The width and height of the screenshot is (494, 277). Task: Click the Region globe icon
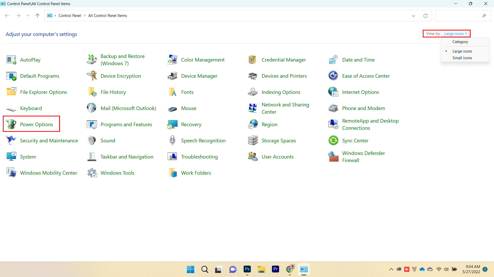pyautogui.click(x=253, y=124)
